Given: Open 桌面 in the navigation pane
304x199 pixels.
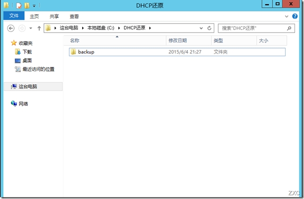Looking at the screenshot, I should pyautogui.click(x=27, y=60).
